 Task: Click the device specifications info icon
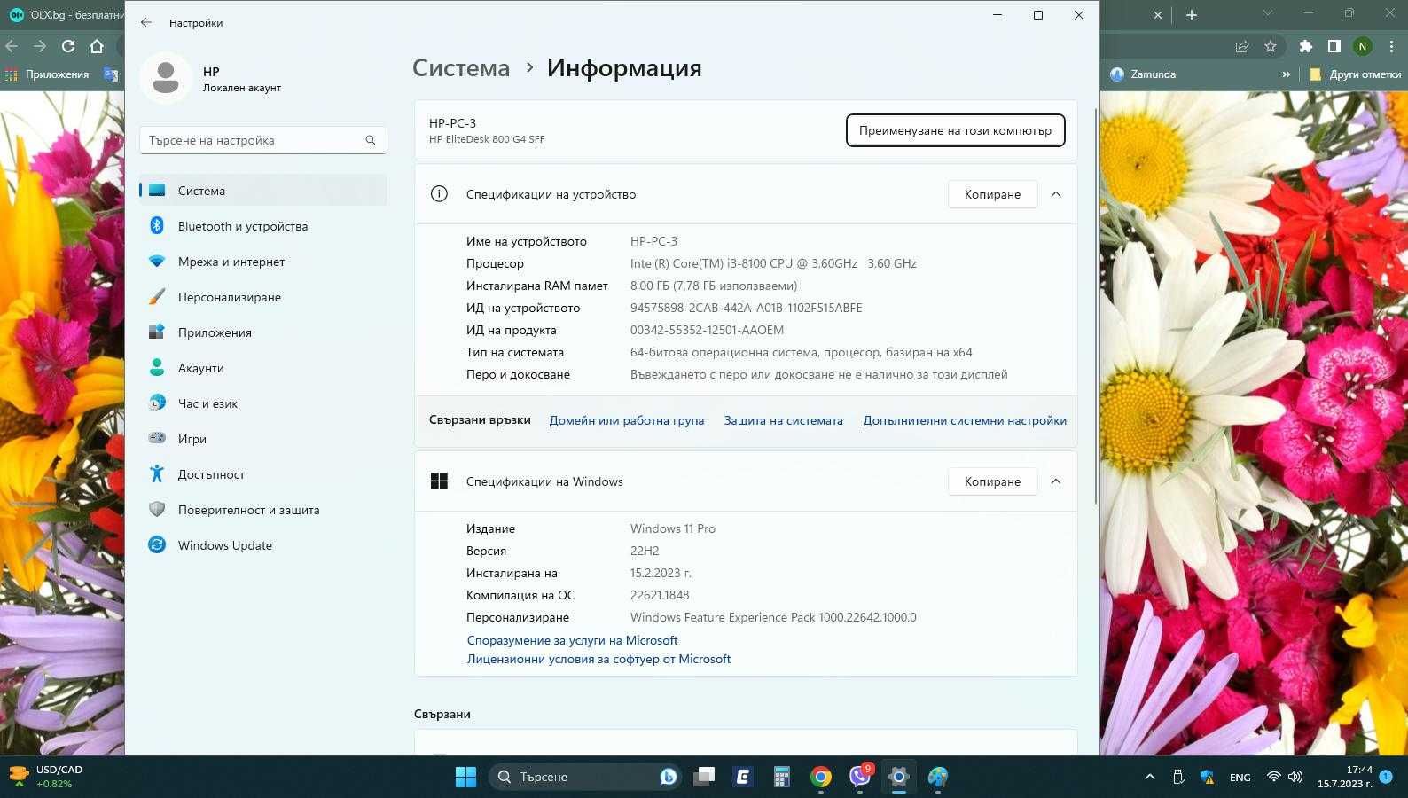[439, 194]
